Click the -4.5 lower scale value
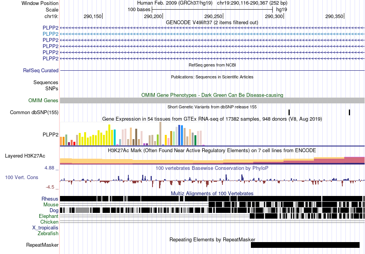This screenshot has width=365, height=254. 50,187
